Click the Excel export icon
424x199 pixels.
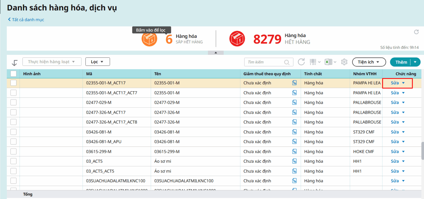pyautogui.click(x=328, y=62)
